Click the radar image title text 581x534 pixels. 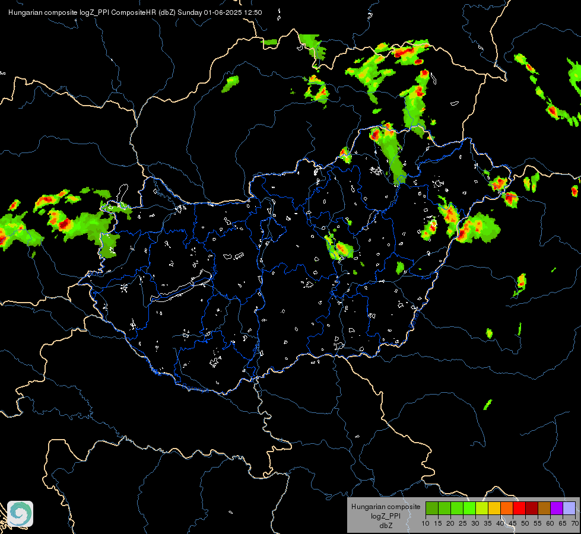[x=135, y=12]
